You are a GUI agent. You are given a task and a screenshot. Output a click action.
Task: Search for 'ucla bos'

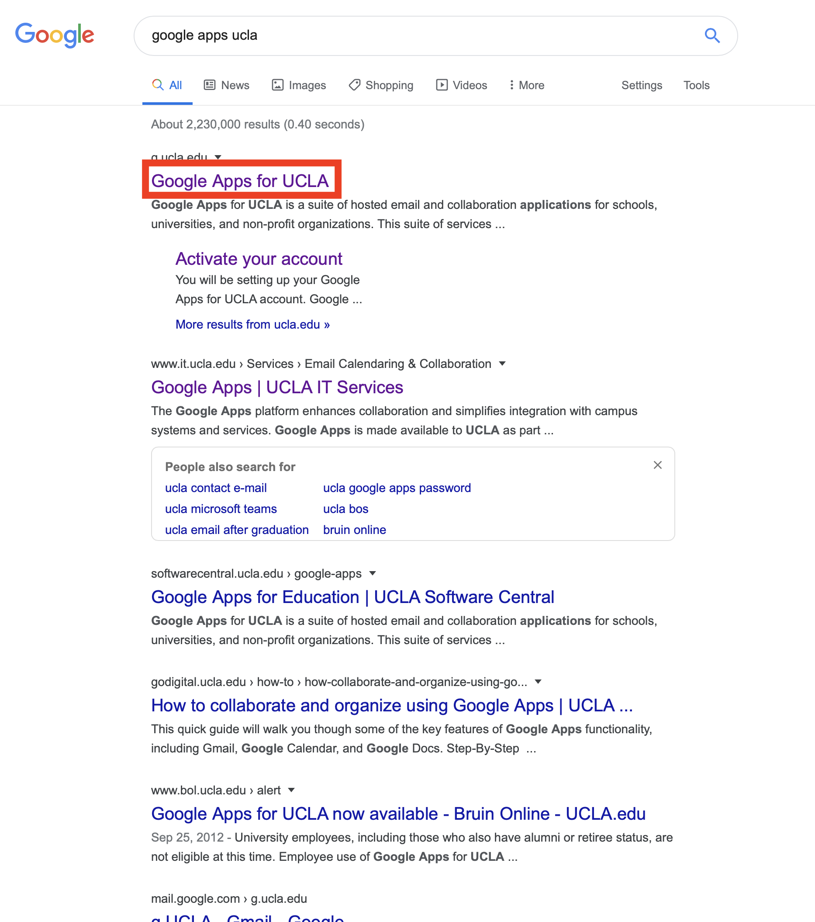click(346, 509)
